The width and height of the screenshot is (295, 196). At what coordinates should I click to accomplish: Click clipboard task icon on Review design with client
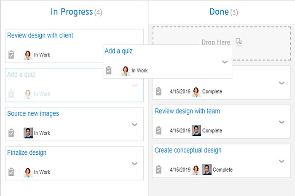[x=11, y=55]
